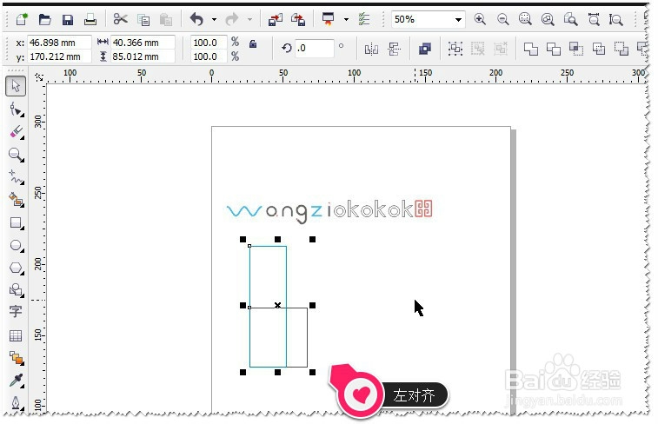This screenshot has height=424, width=658.
Task: Select the Table tool
Action: point(16,335)
